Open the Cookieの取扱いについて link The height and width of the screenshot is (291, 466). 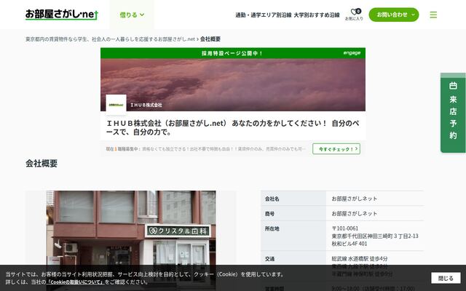[75, 282]
